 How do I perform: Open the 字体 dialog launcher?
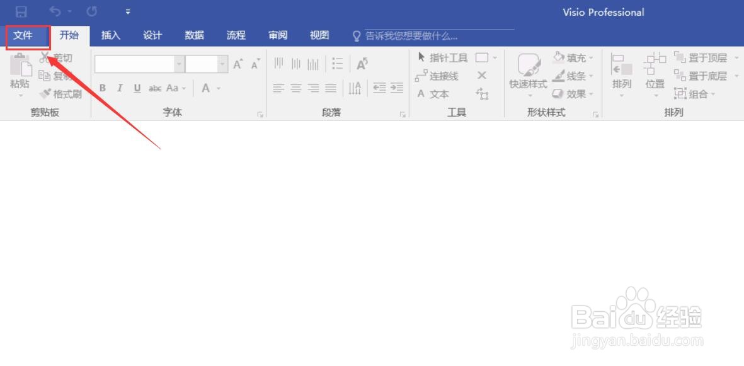tap(260, 115)
